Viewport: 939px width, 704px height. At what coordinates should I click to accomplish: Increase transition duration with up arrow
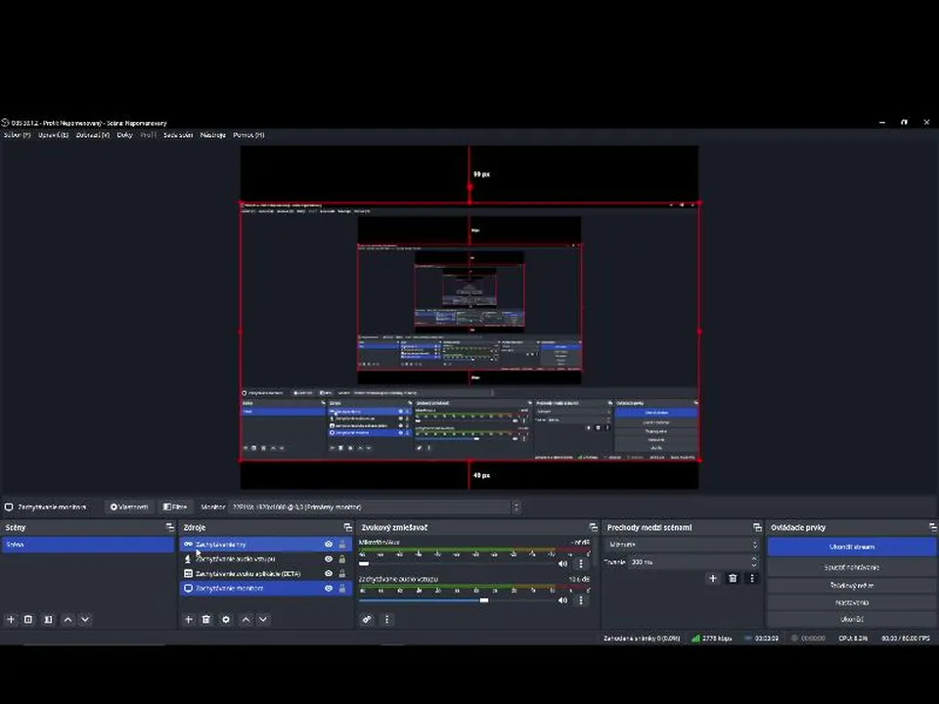pyautogui.click(x=754, y=559)
